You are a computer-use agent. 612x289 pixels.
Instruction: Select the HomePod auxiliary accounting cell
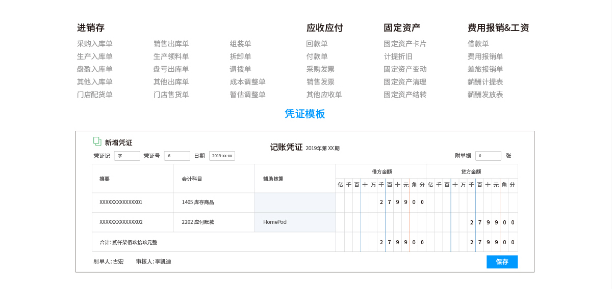(295, 222)
